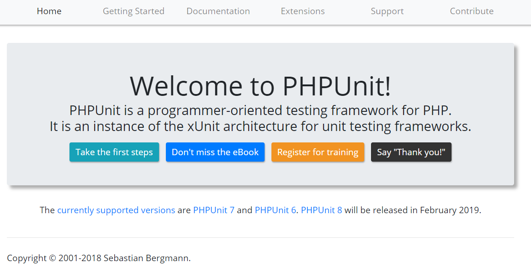The width and height of the screenshot is (531, 278).
Task: Open the PHPUnit 6 link
Action: (275, 210)
